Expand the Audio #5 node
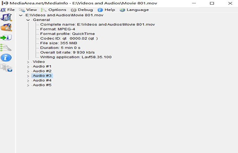238x153 pixels. pos(28,85)
